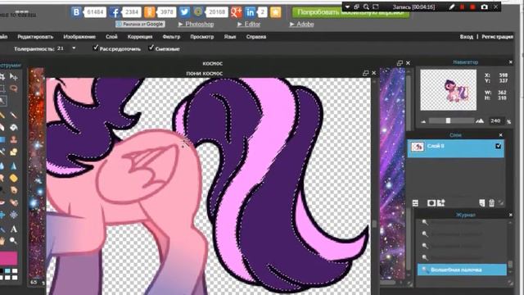
Task: Pause the screen recording
Action: tap(462, 7)
